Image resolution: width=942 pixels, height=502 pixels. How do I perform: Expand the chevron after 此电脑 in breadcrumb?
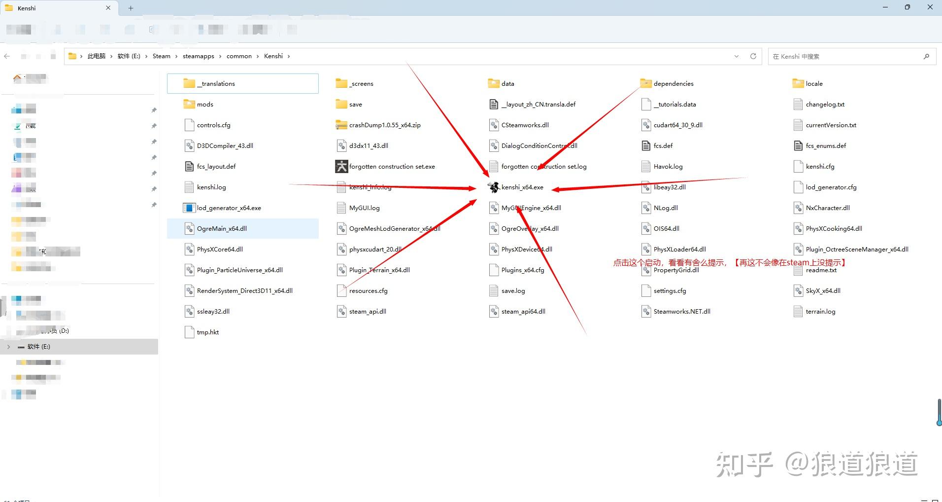click(111, 56)
